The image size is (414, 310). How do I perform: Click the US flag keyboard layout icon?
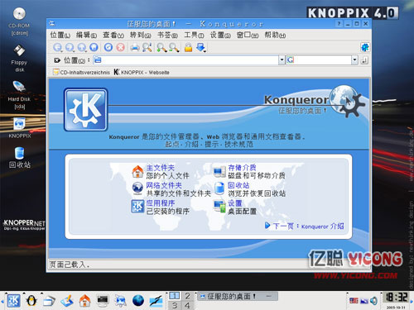[x=354, y=301]
